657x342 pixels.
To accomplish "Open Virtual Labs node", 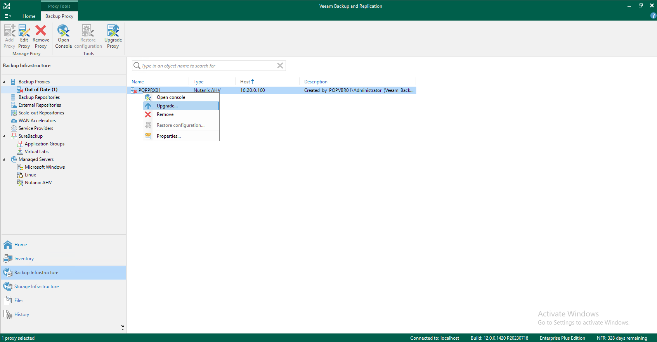I will [x=36, y=152].
